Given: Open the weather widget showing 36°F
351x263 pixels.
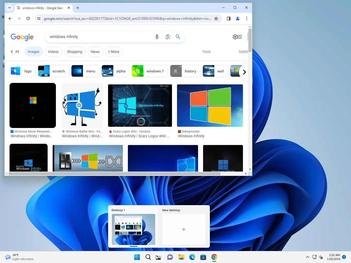Looking at the screenshot, I should pyautogui.click(x=19, y=257).
